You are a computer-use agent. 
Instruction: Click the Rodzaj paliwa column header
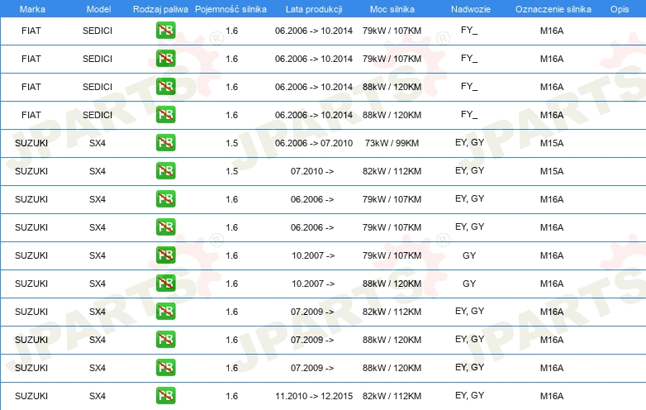[x=160, y=9]
